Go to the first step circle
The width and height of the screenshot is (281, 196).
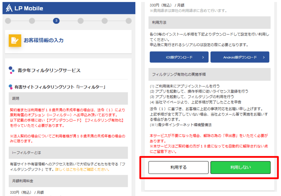pos(8,21)
